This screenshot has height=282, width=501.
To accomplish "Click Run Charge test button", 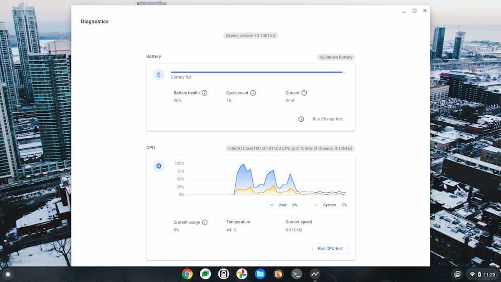I will coord(328,119).
